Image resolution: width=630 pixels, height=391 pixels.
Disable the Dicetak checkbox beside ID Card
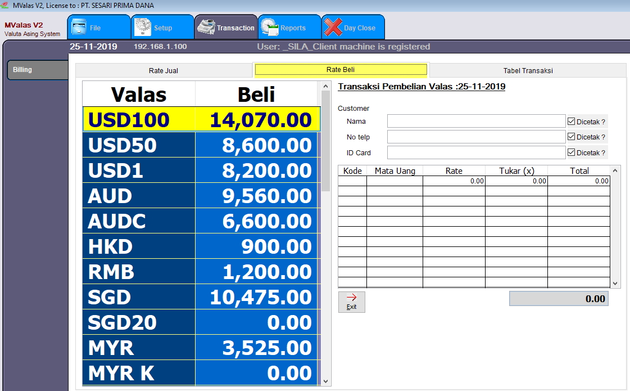[x=572, y=153]
